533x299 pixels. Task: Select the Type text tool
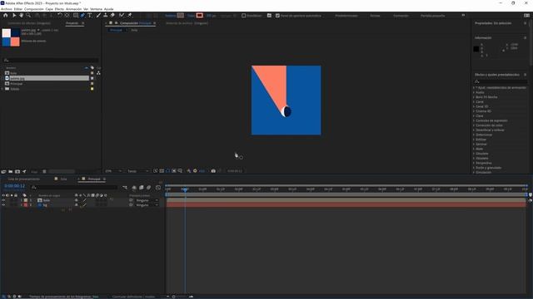[x=90, y=15]
